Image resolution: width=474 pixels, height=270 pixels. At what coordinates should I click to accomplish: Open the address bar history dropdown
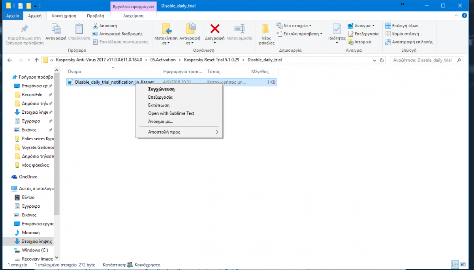374,60
